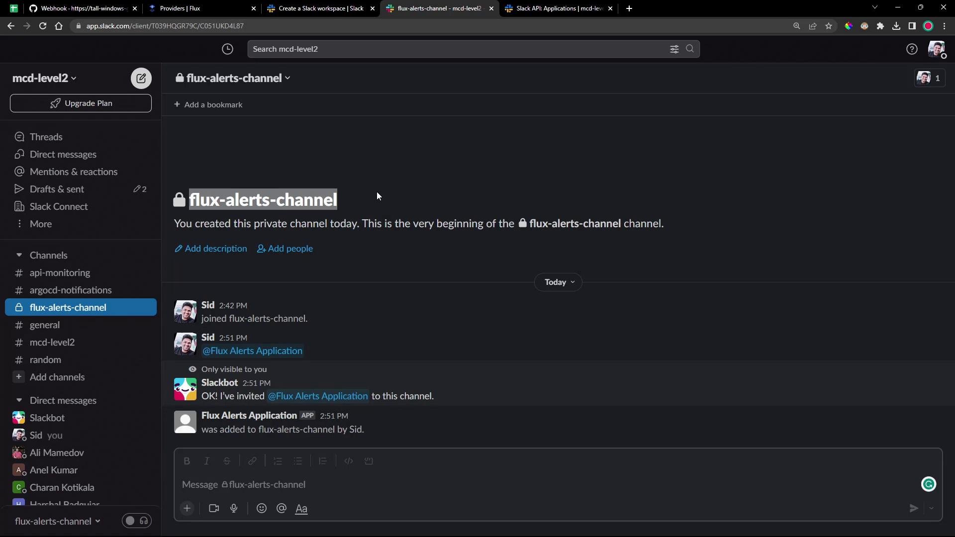Viewport: 955px width, 537px height.
Task: Click the Insert link icon
Action: point(253,461)
